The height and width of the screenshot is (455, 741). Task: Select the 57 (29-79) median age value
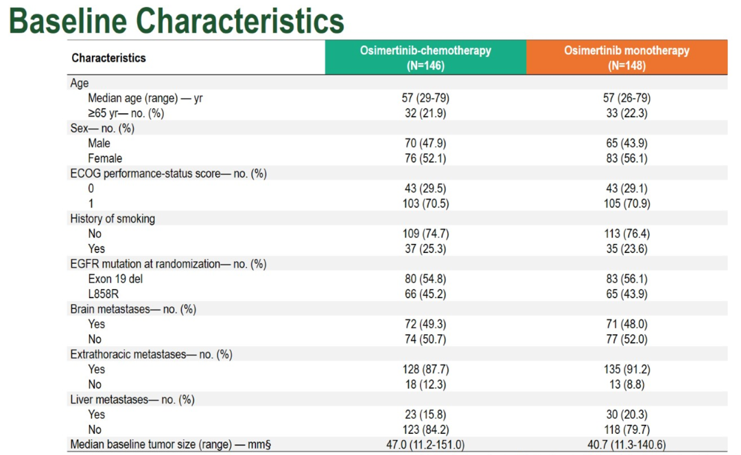[x=425, y=98]
